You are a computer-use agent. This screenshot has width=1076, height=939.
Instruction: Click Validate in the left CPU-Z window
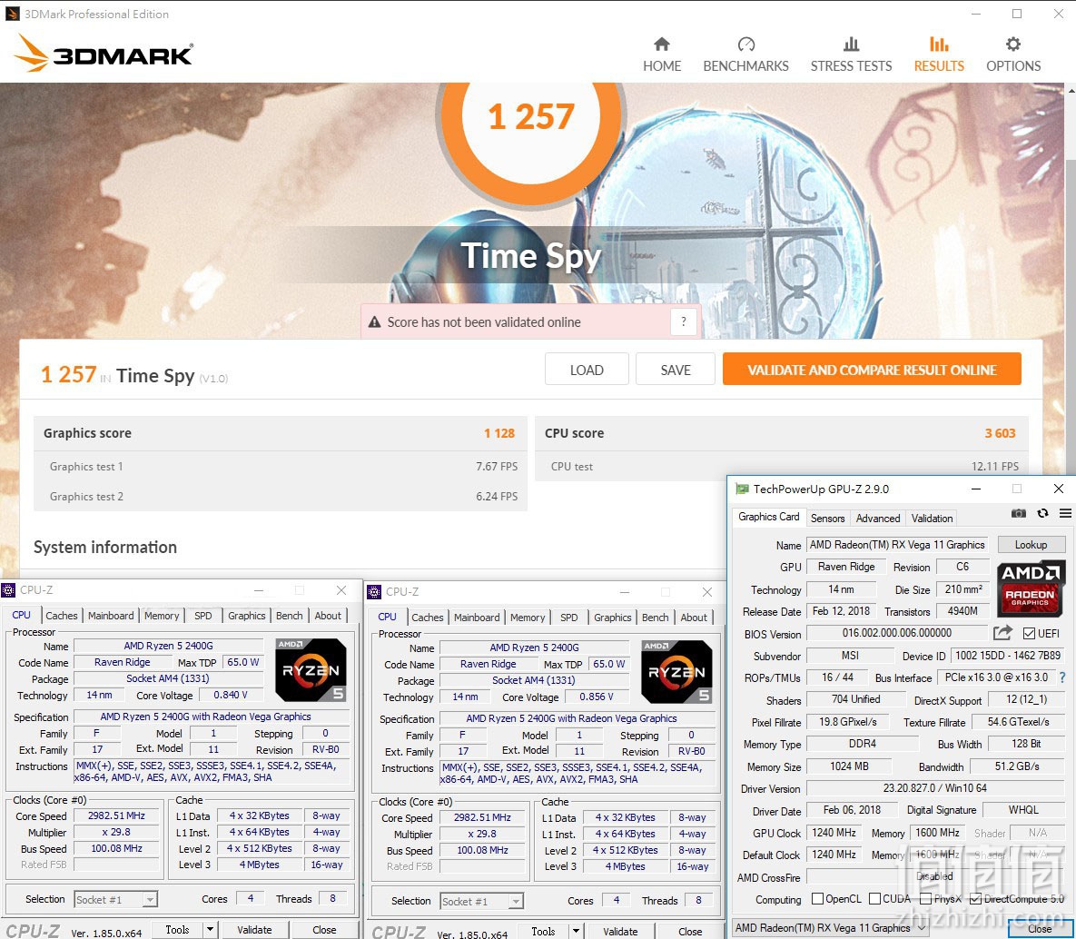(x=254, y=929)
